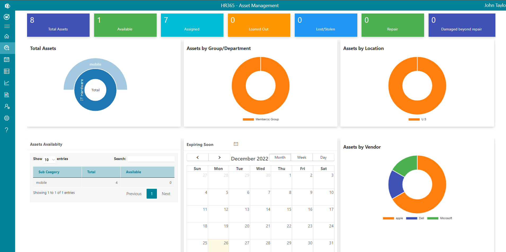Click the calendar icon beside Expiring Soon
This screenshot has height=252, width=506.
(236, 144)
